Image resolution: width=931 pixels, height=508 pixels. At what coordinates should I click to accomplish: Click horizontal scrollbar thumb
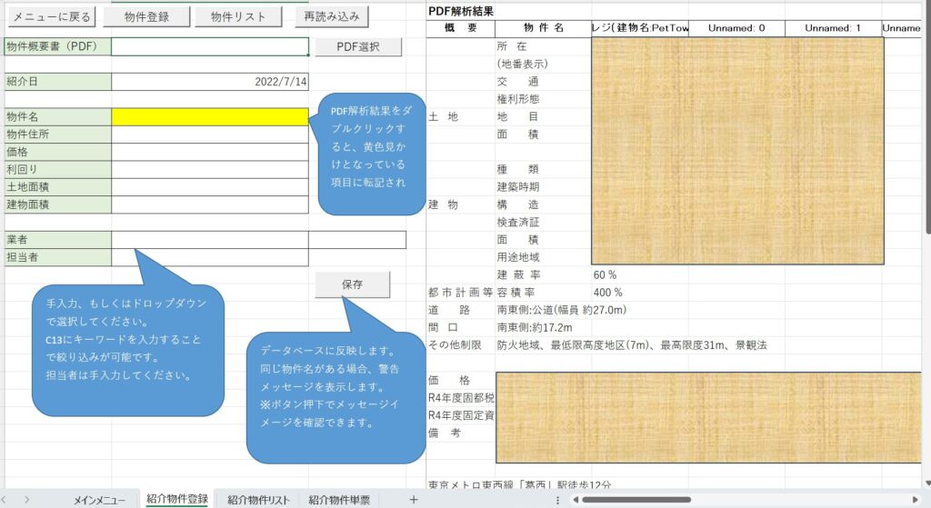click(x=636, y=500)
